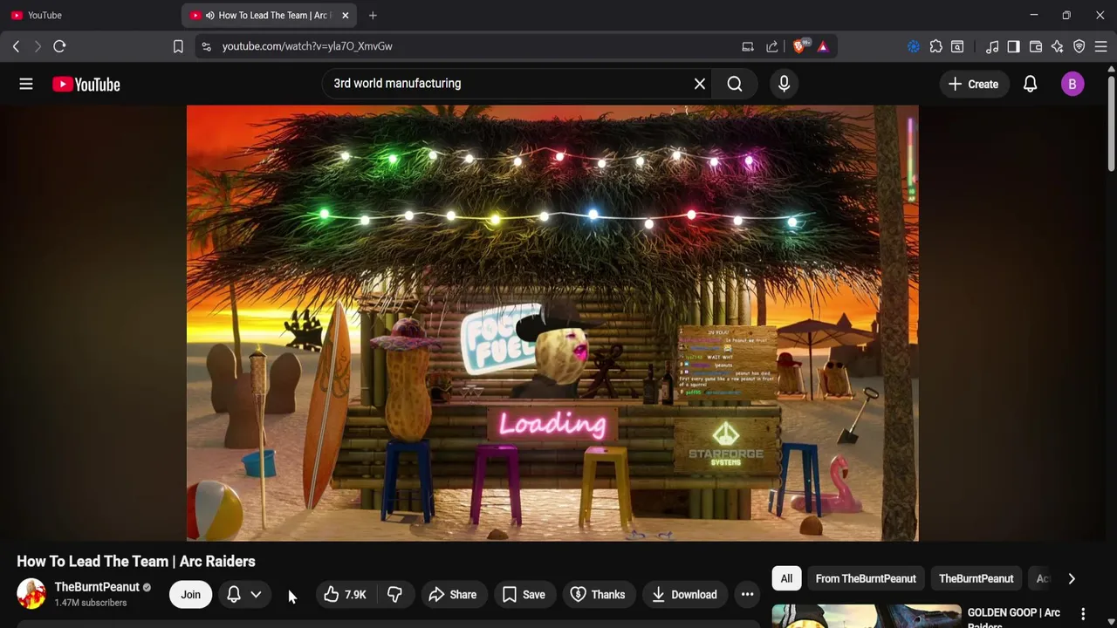Open the blue spinning extension icon

914,46
